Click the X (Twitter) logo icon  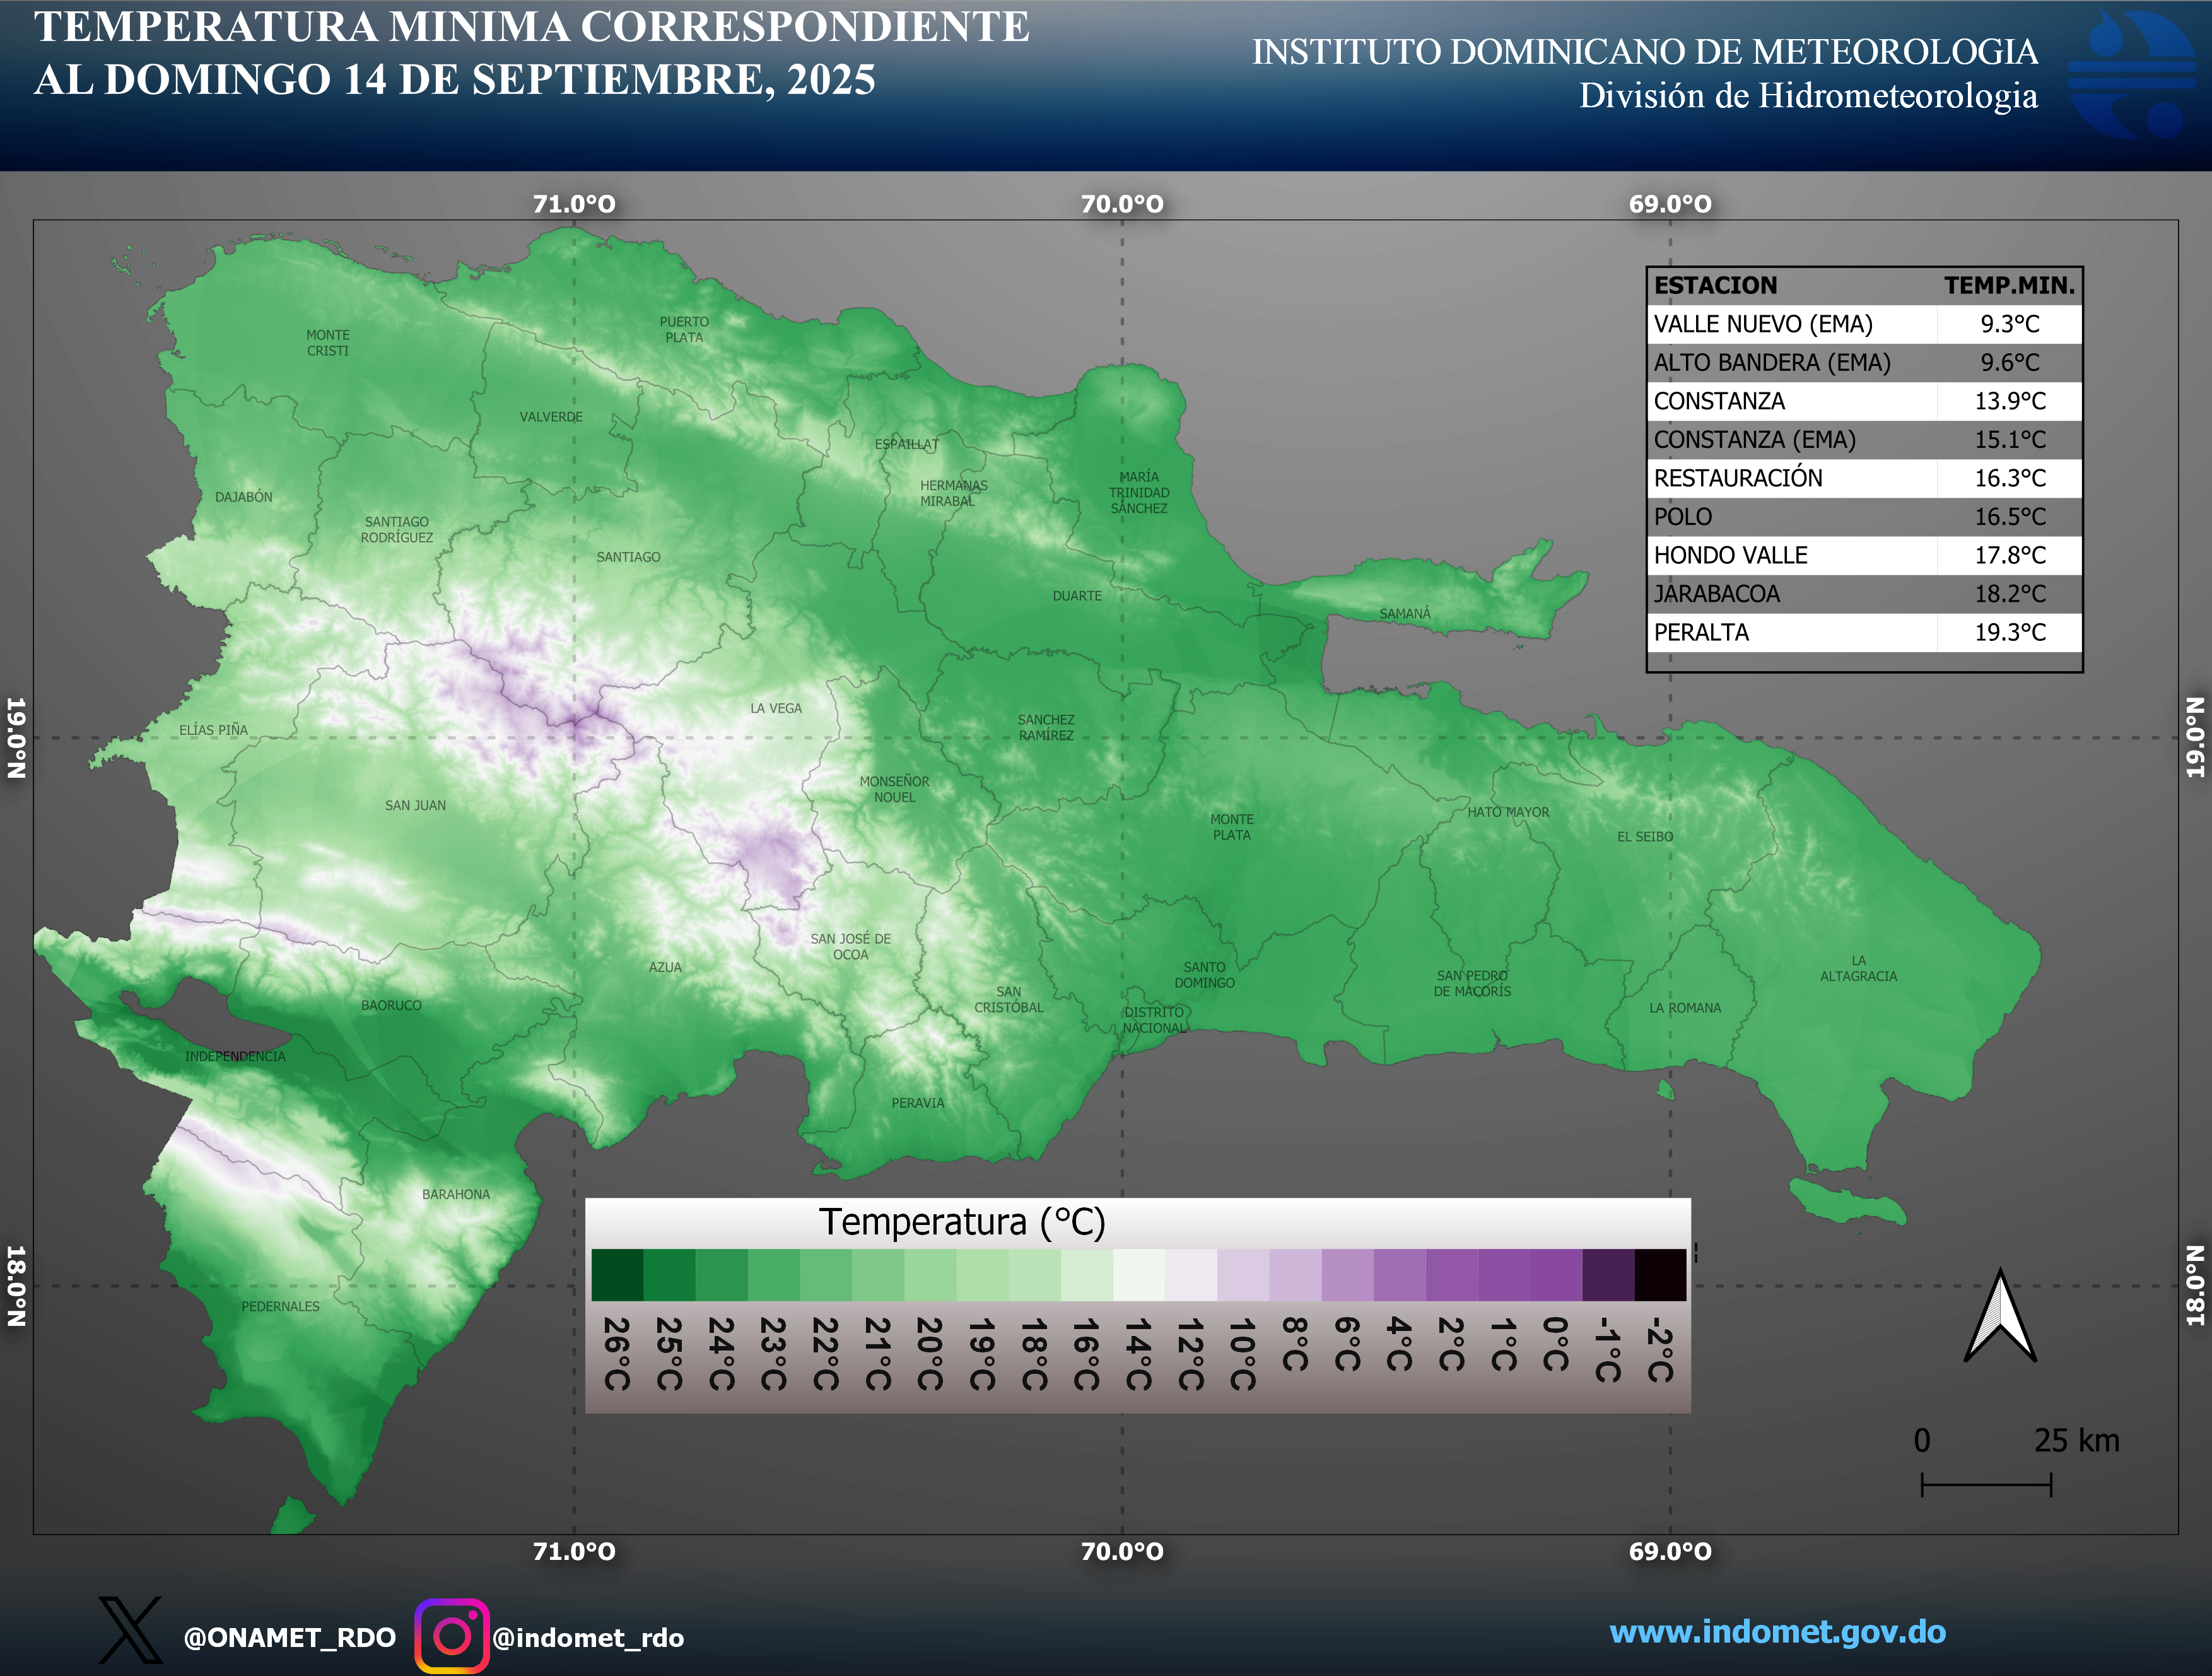coord(130,1629)
